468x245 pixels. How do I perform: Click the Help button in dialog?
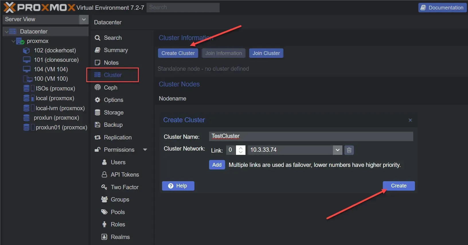(x=178, y=186)
